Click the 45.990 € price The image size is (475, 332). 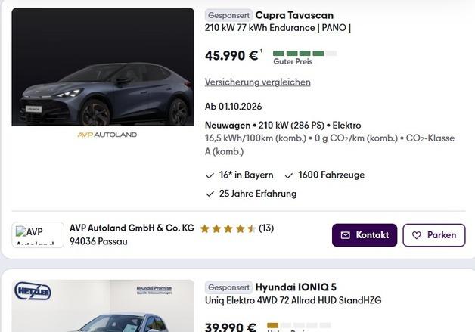pos(231,55)
